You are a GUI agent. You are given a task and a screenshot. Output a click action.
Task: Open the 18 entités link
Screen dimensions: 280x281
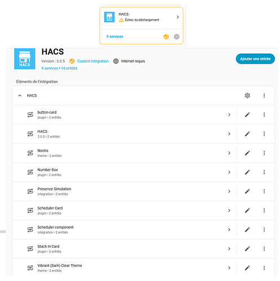point(69,68)
